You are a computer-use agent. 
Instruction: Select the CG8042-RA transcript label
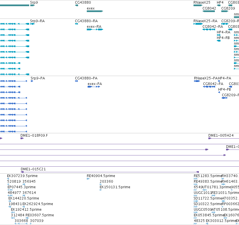(213, 26)
